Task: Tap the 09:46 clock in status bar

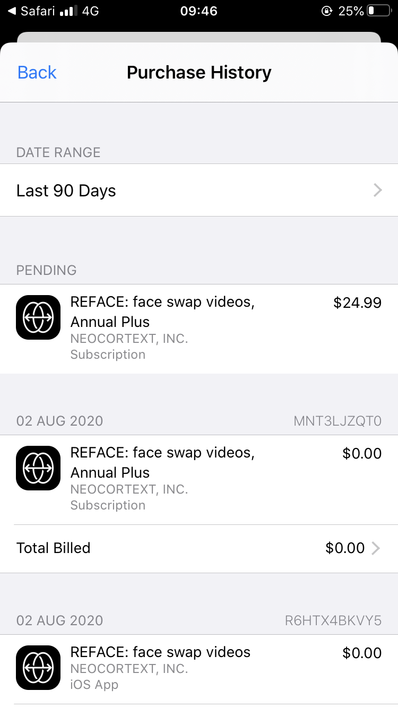Action: (199, 11)
